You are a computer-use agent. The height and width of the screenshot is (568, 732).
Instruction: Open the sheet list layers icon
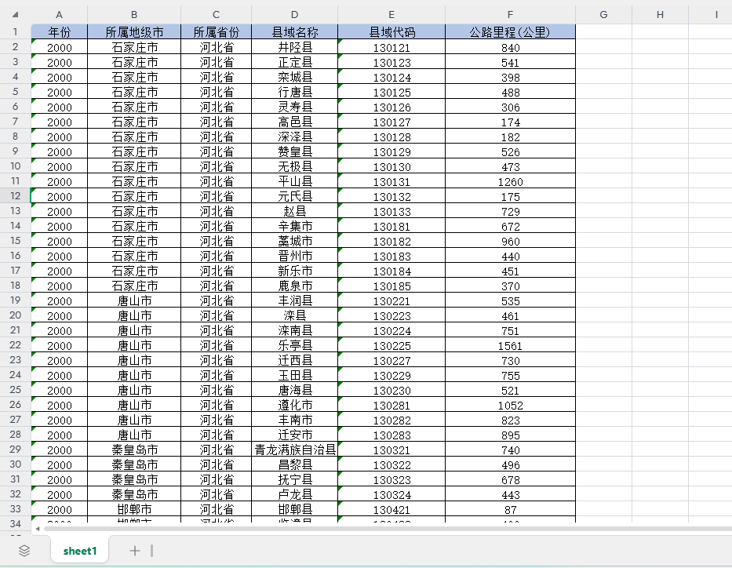click(24, 551)
